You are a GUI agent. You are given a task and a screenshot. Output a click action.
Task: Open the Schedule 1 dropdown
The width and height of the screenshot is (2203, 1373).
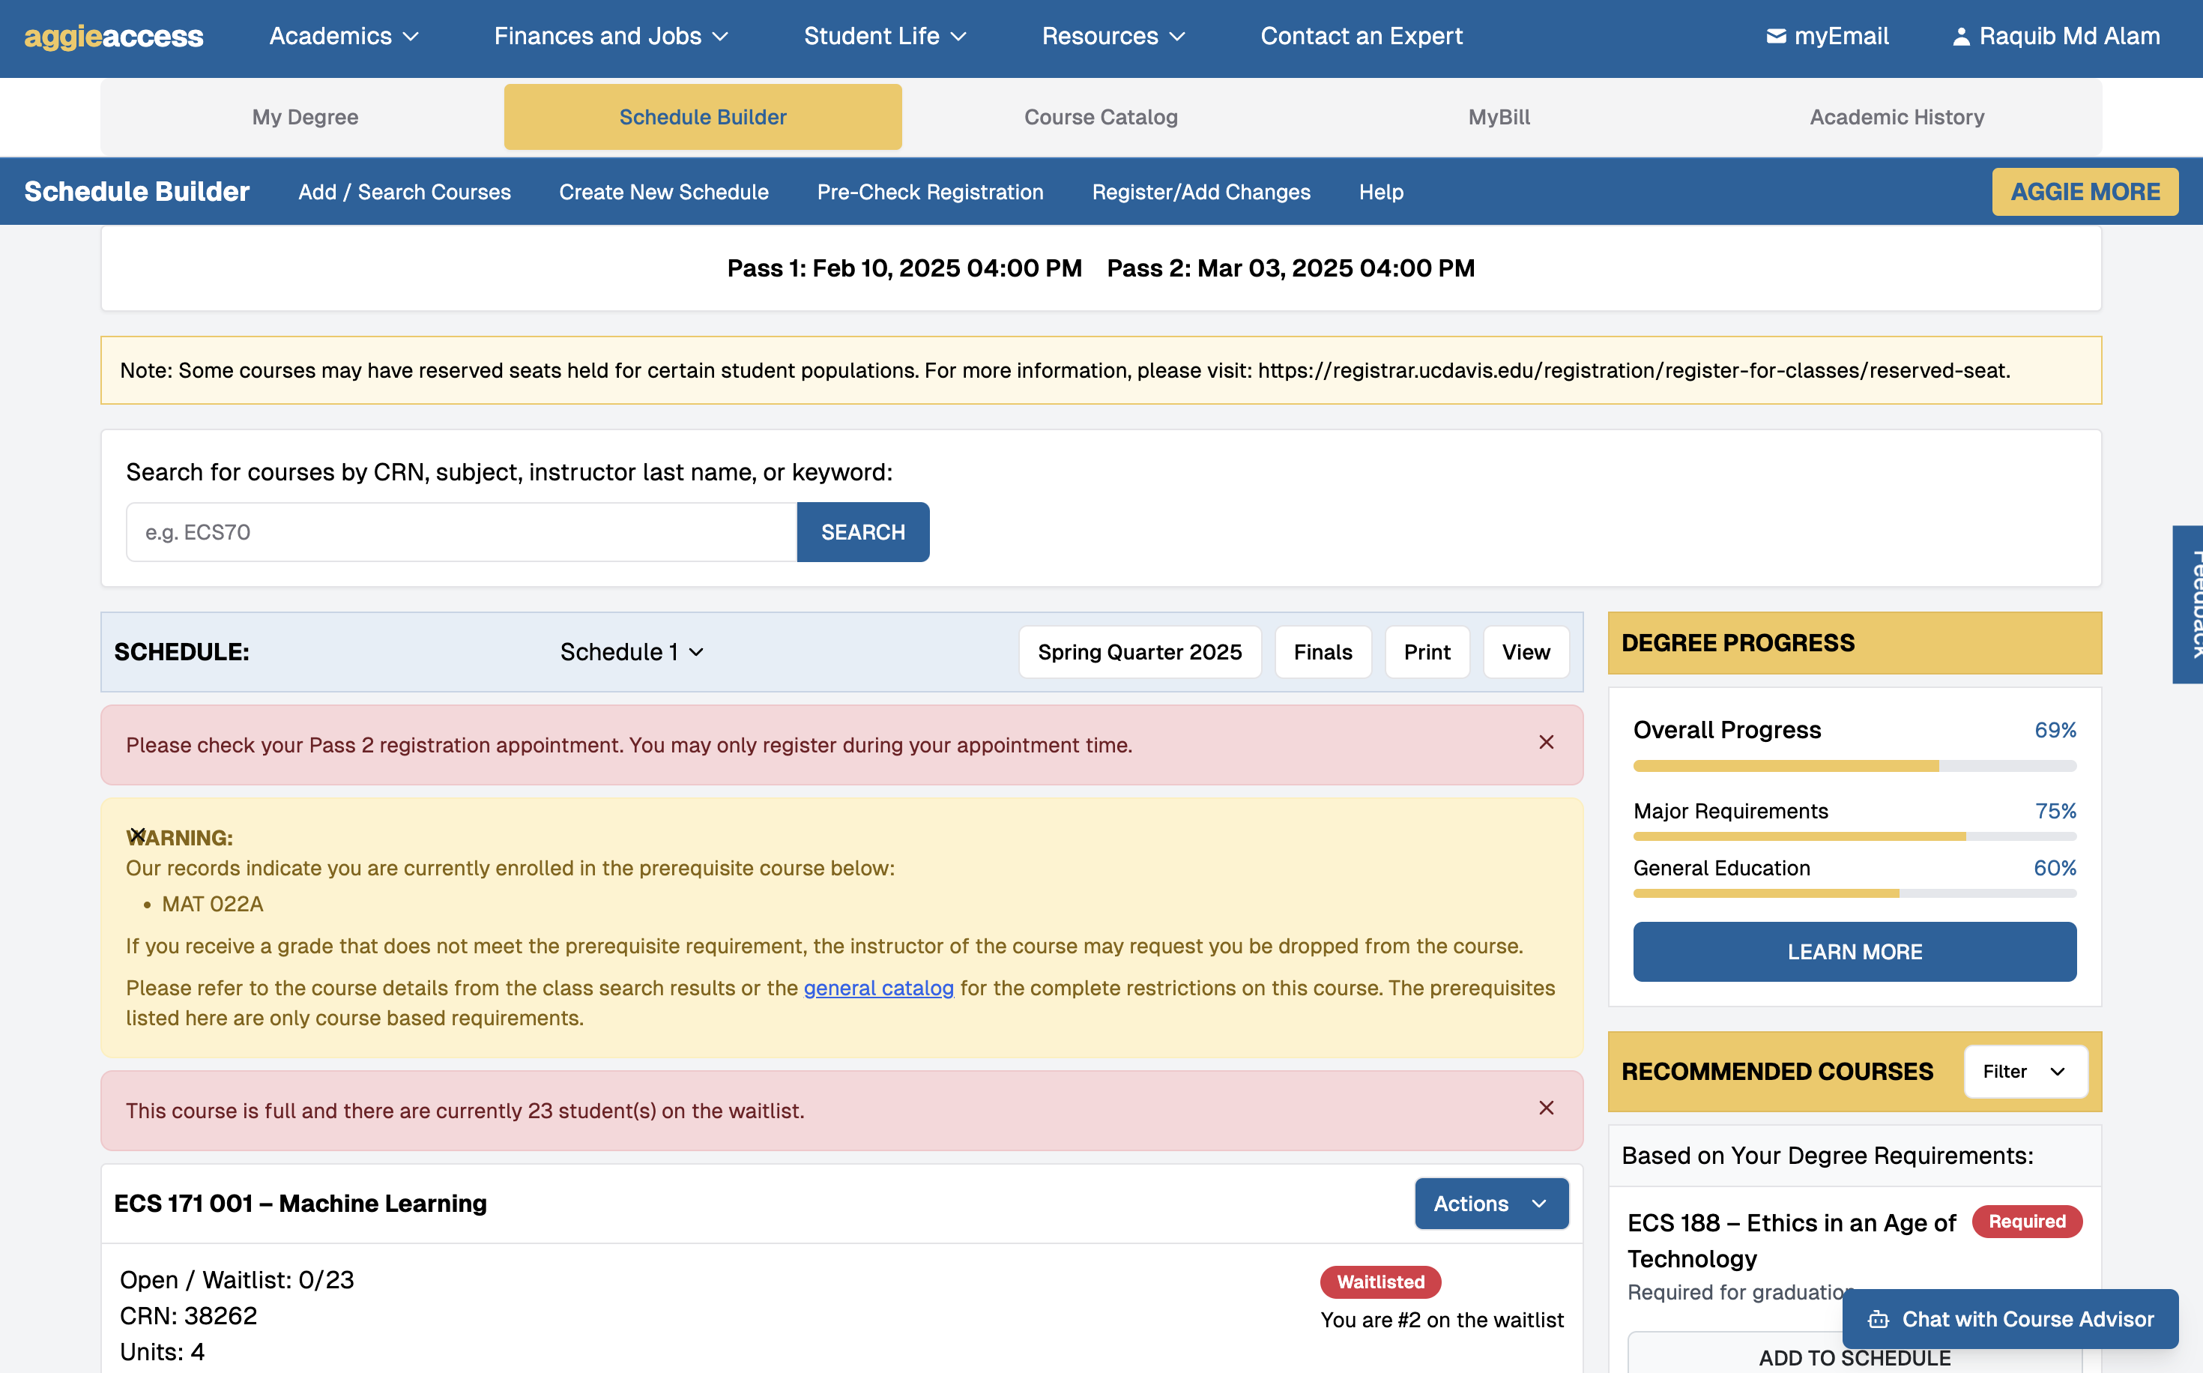(632, 652)
